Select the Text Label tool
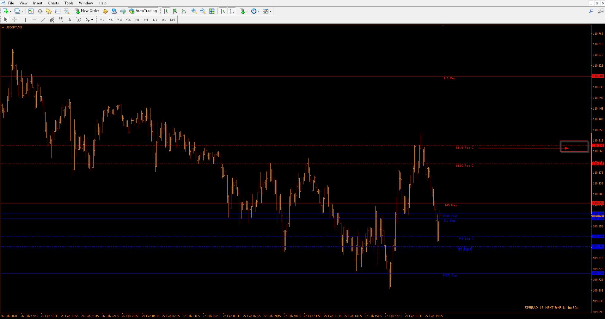 [79, 20]
